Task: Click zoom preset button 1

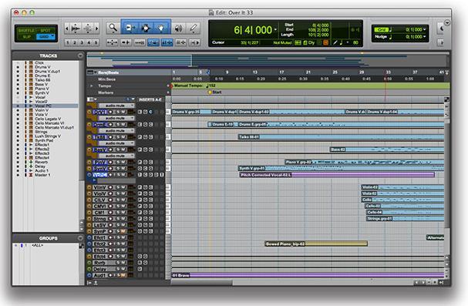Action: [68, 42]
